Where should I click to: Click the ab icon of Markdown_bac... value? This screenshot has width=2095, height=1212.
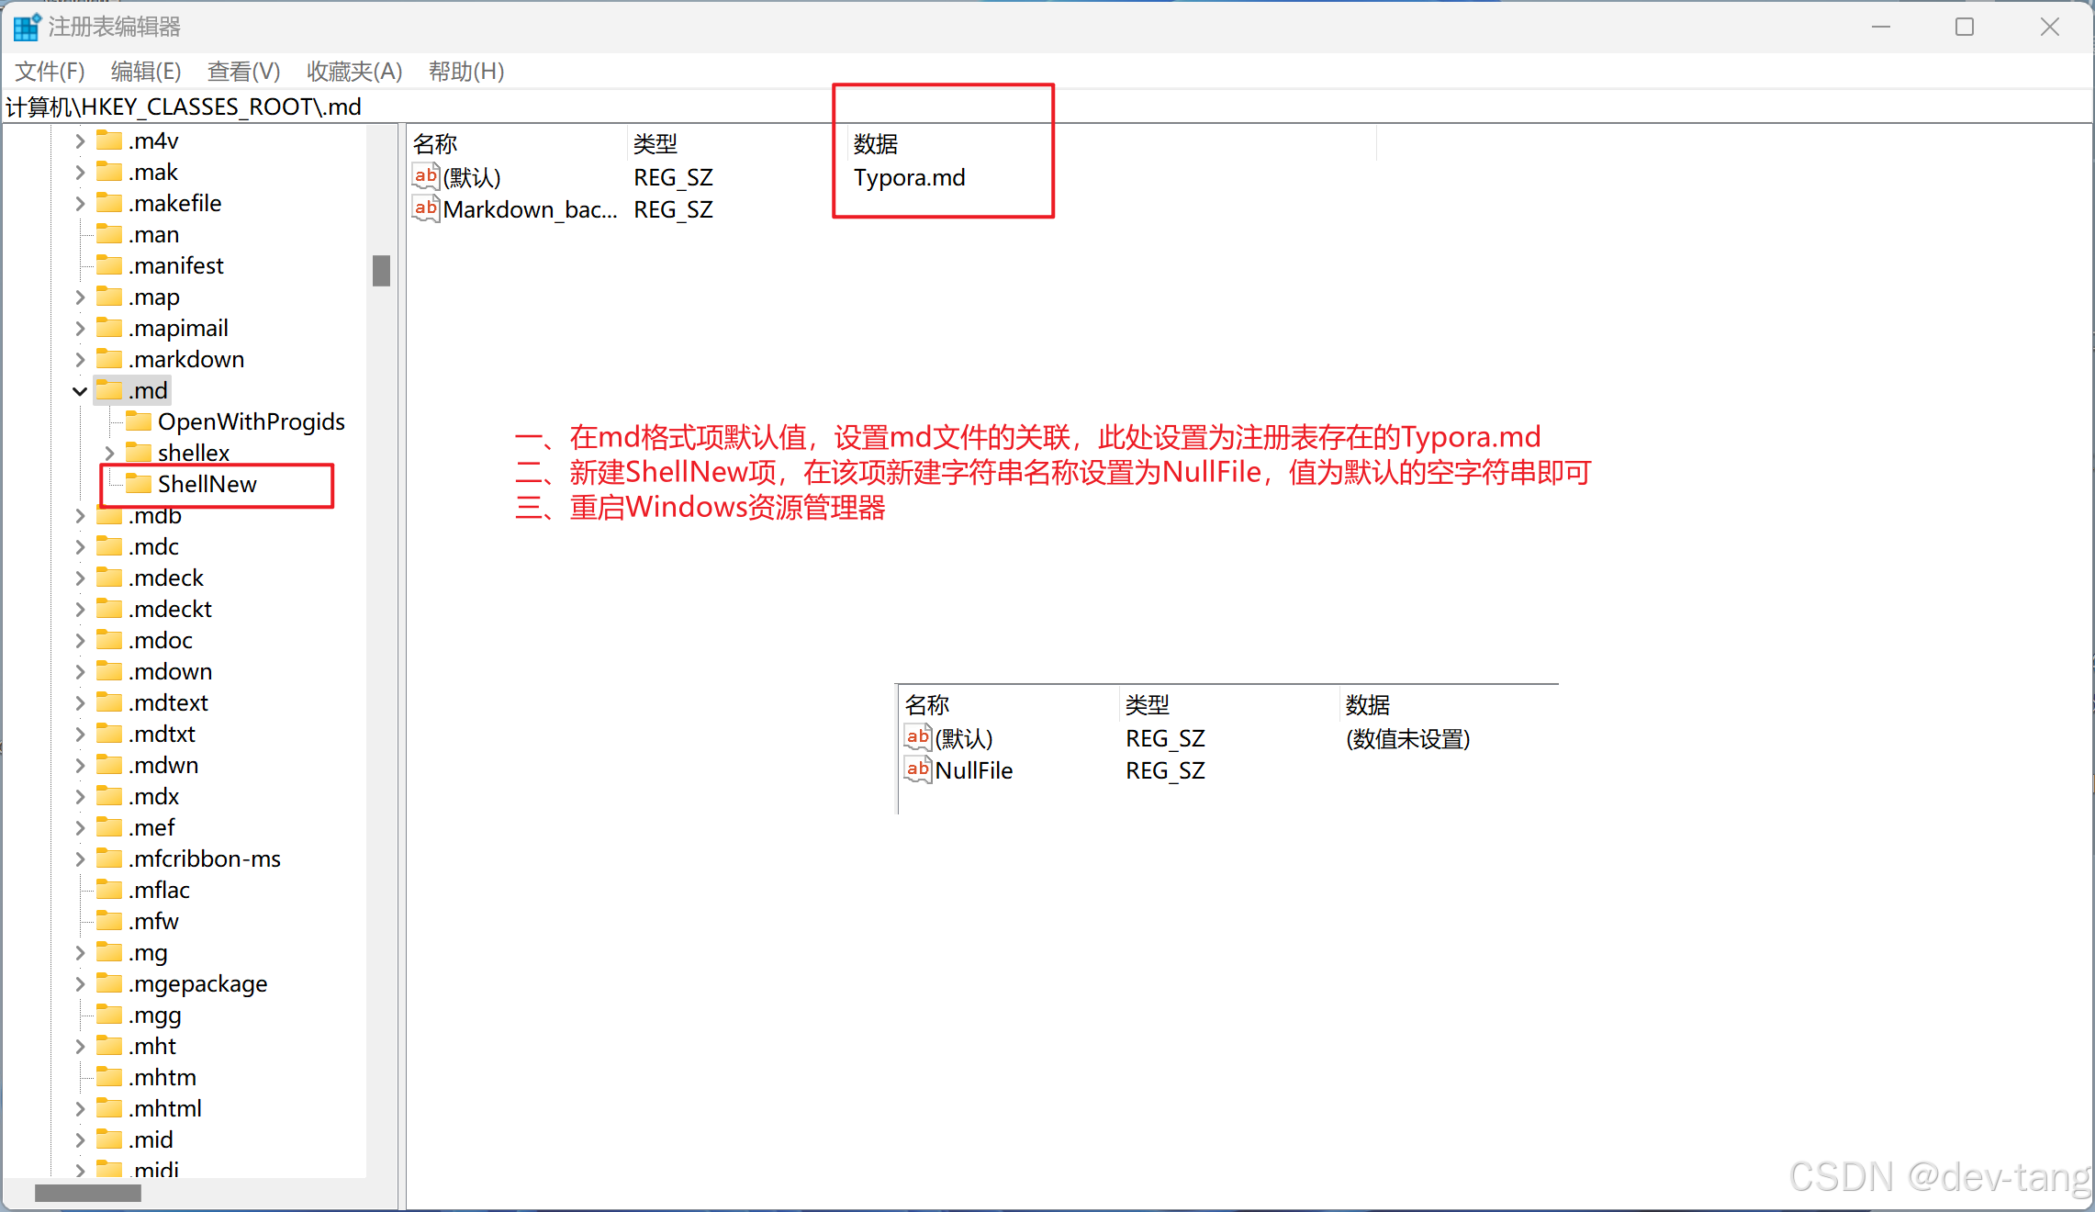click(425, 208)
